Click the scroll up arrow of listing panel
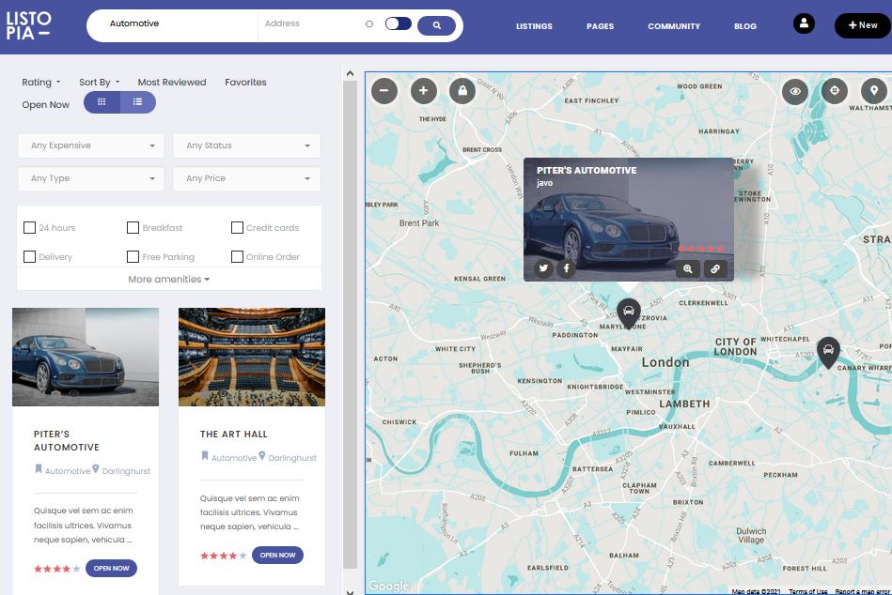The height and width of the screenshot is (595, 892). 350,73
